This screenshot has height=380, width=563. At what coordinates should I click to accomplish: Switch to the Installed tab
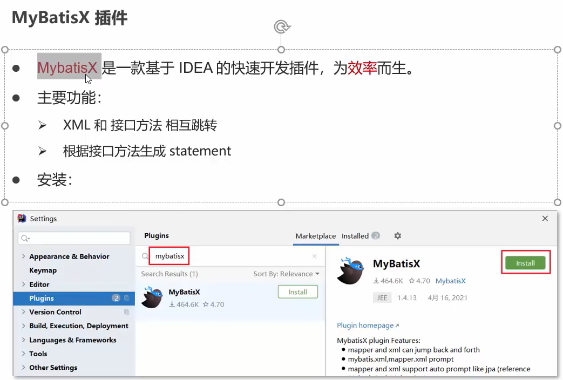click(355, 236)
